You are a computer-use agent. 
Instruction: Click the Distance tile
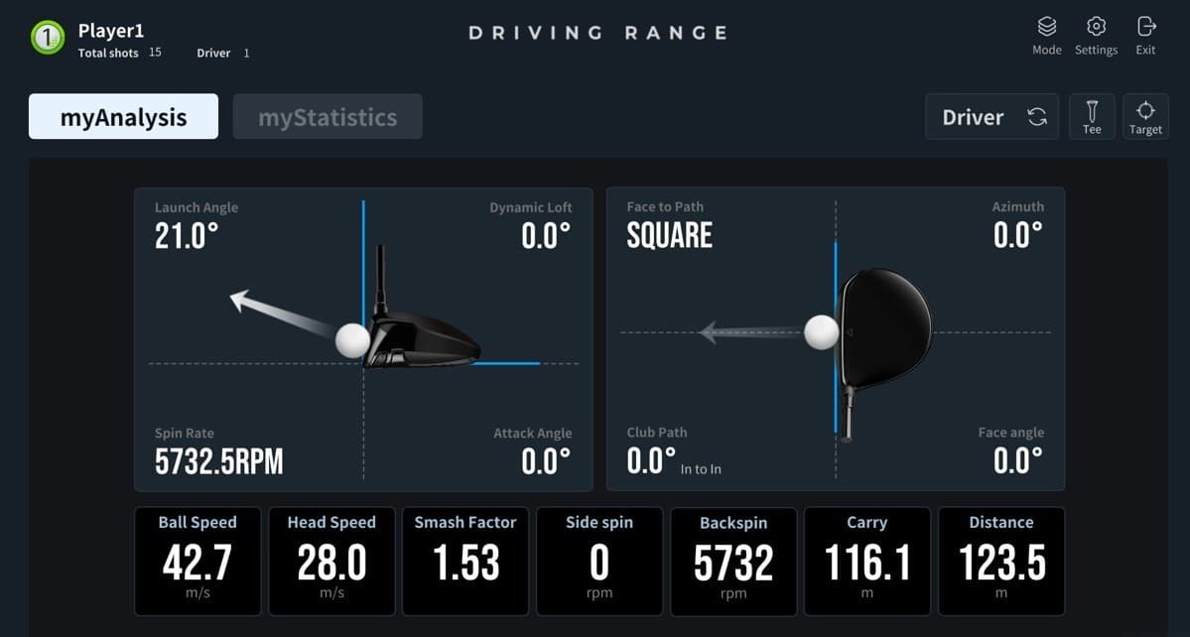(x=1001, y=562)
